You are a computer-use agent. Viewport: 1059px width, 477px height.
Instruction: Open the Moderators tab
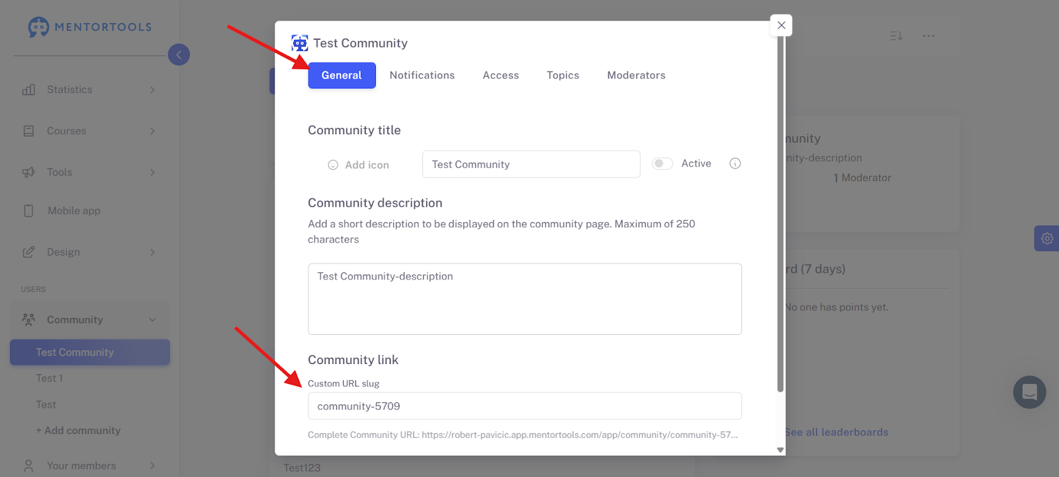point(637,75)
